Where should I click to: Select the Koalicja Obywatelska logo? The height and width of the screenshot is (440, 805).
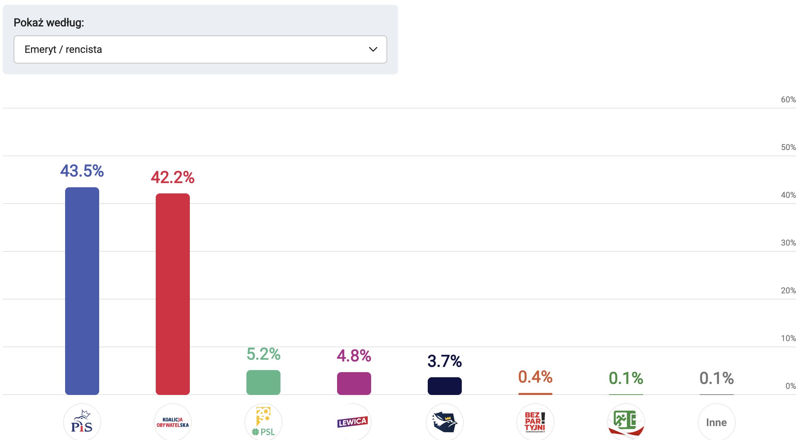click(x=172, y=422)
